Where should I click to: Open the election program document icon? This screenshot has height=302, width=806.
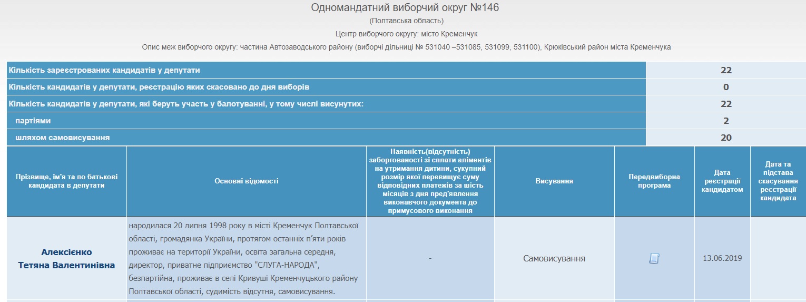[654, 258]
